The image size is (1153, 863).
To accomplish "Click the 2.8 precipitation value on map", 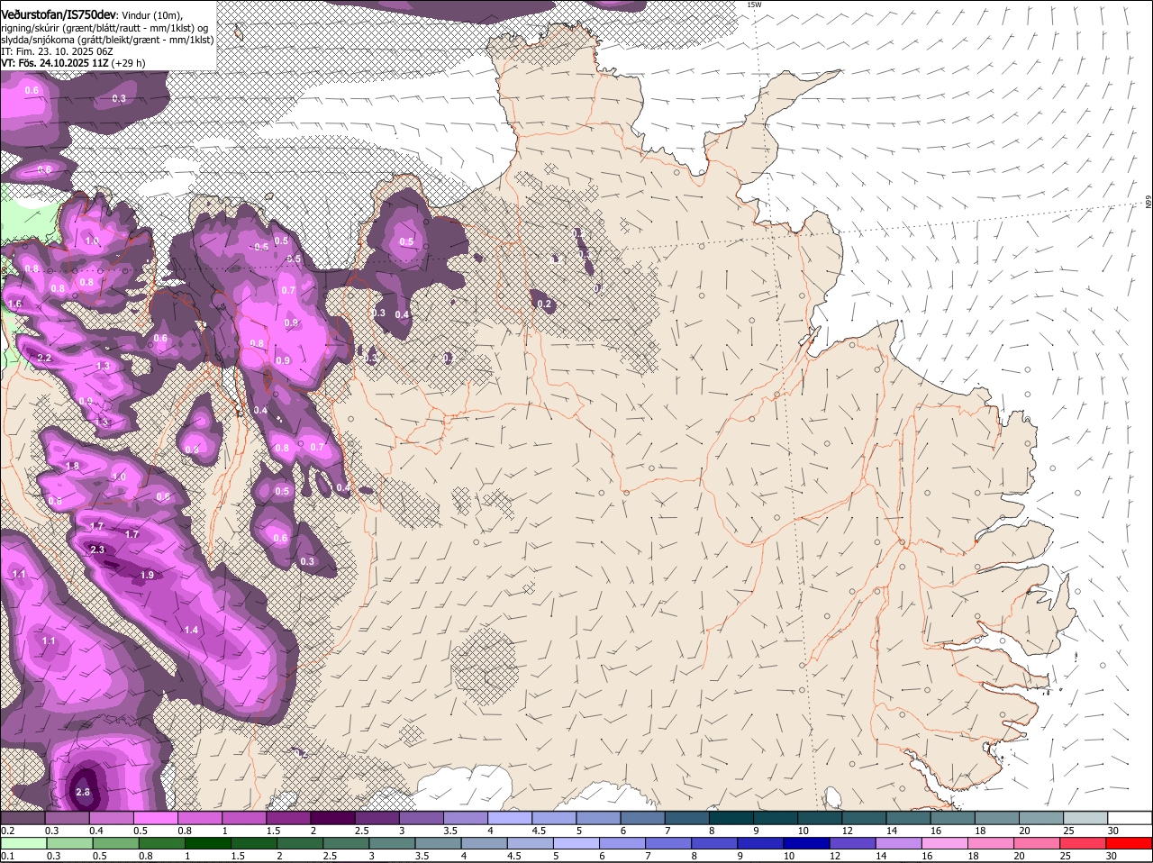I will coord(83,792).
